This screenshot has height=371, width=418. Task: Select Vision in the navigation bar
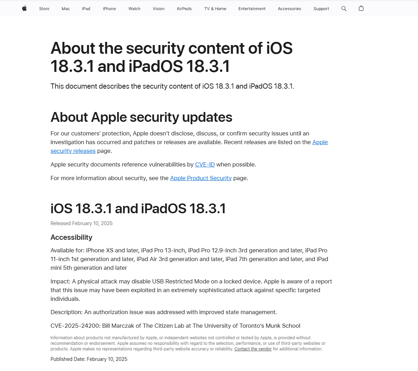point(159,8)
